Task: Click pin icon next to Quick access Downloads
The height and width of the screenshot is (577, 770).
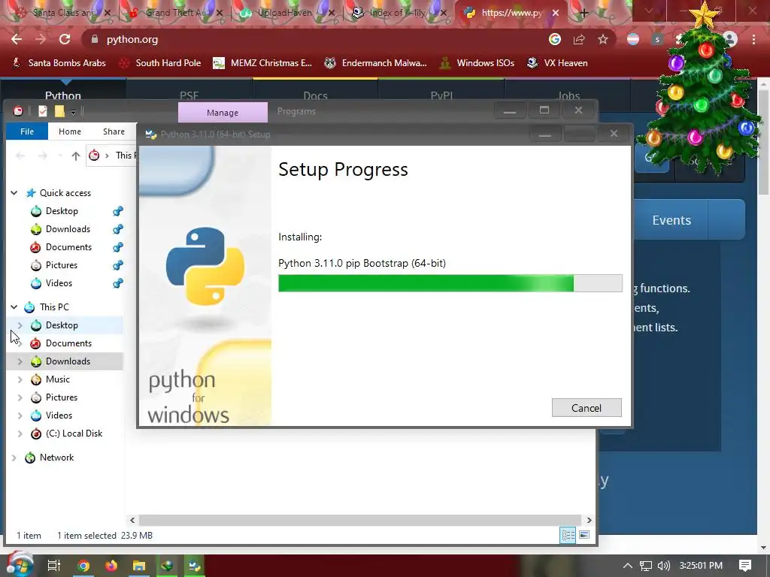Action: [118, 229]
